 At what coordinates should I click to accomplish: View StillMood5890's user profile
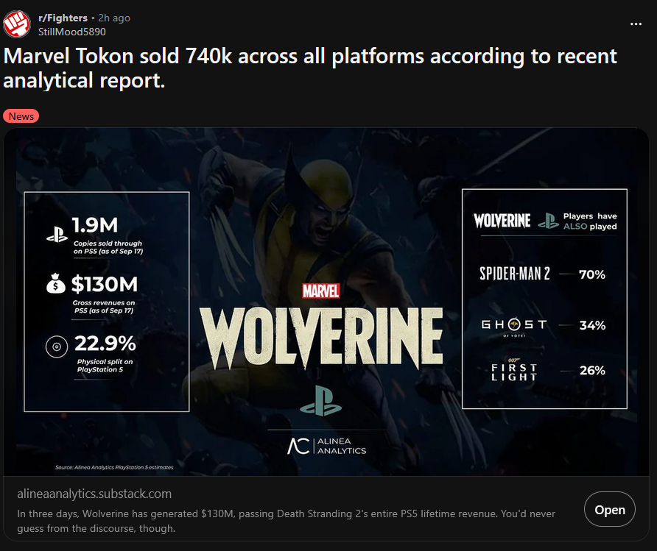click(x=72, y=32)
